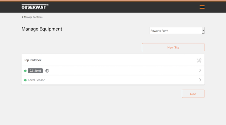
Task: Open the Rowans Farm portfolio dropdown
Action: pos(175,31)
